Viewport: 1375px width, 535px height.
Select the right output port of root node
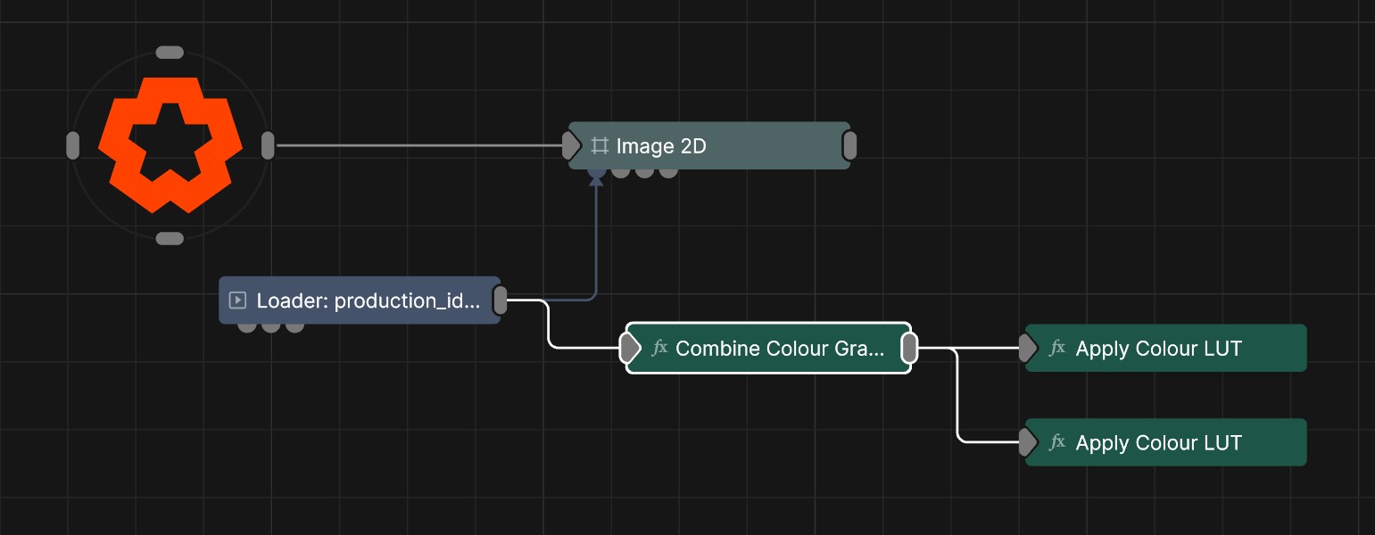pos(268,145)
